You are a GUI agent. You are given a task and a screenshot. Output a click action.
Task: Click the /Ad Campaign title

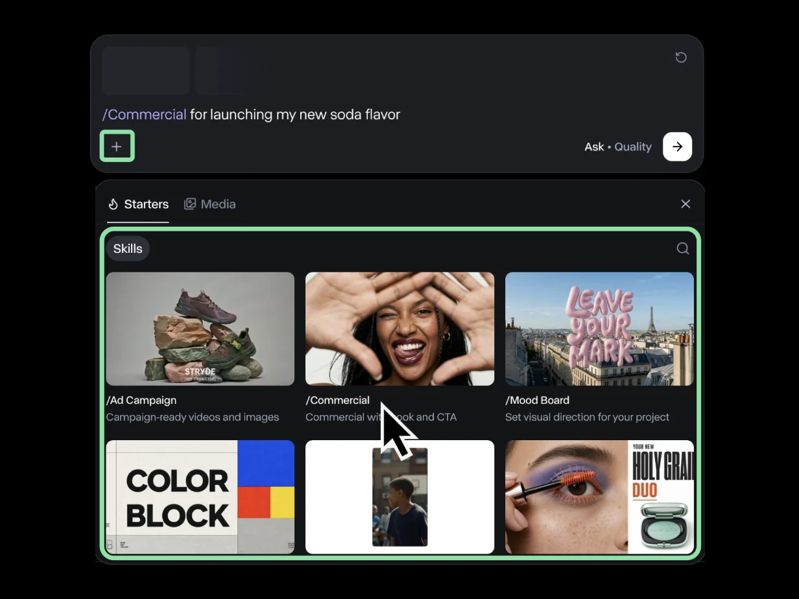(141, 400)
